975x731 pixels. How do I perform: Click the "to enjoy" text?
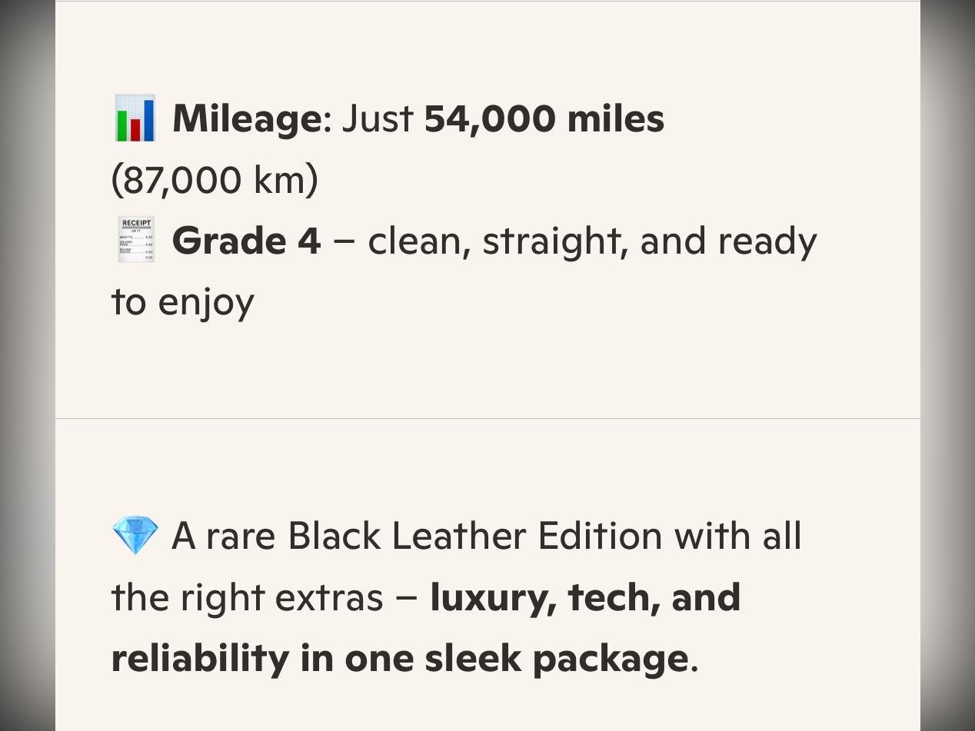182,302
